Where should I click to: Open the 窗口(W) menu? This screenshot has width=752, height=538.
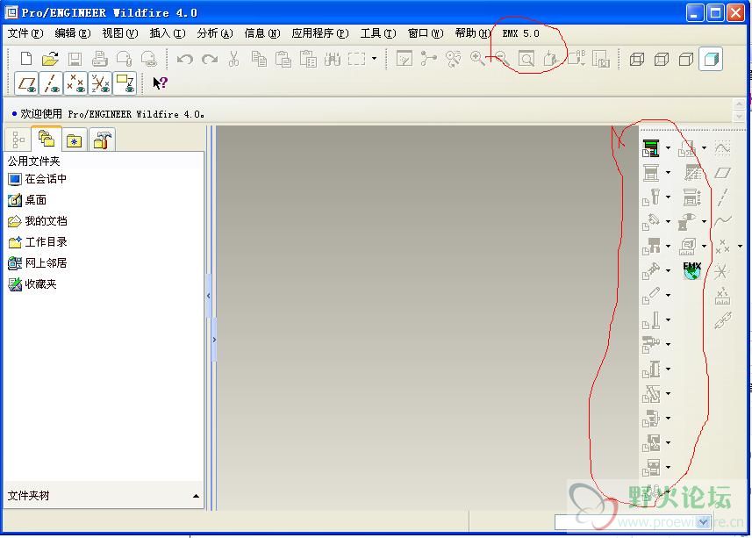point(426,33)
